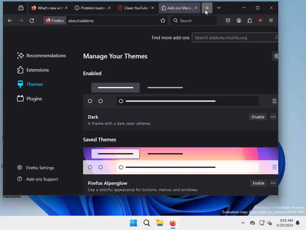The height and width of the screenshot is (230, 306).
Task: Open Add-ons Support link
Action: 38,179
